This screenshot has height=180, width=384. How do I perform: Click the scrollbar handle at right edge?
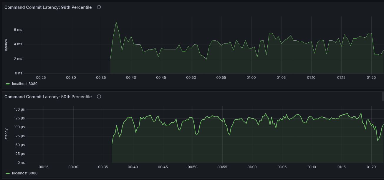(383, 96)
